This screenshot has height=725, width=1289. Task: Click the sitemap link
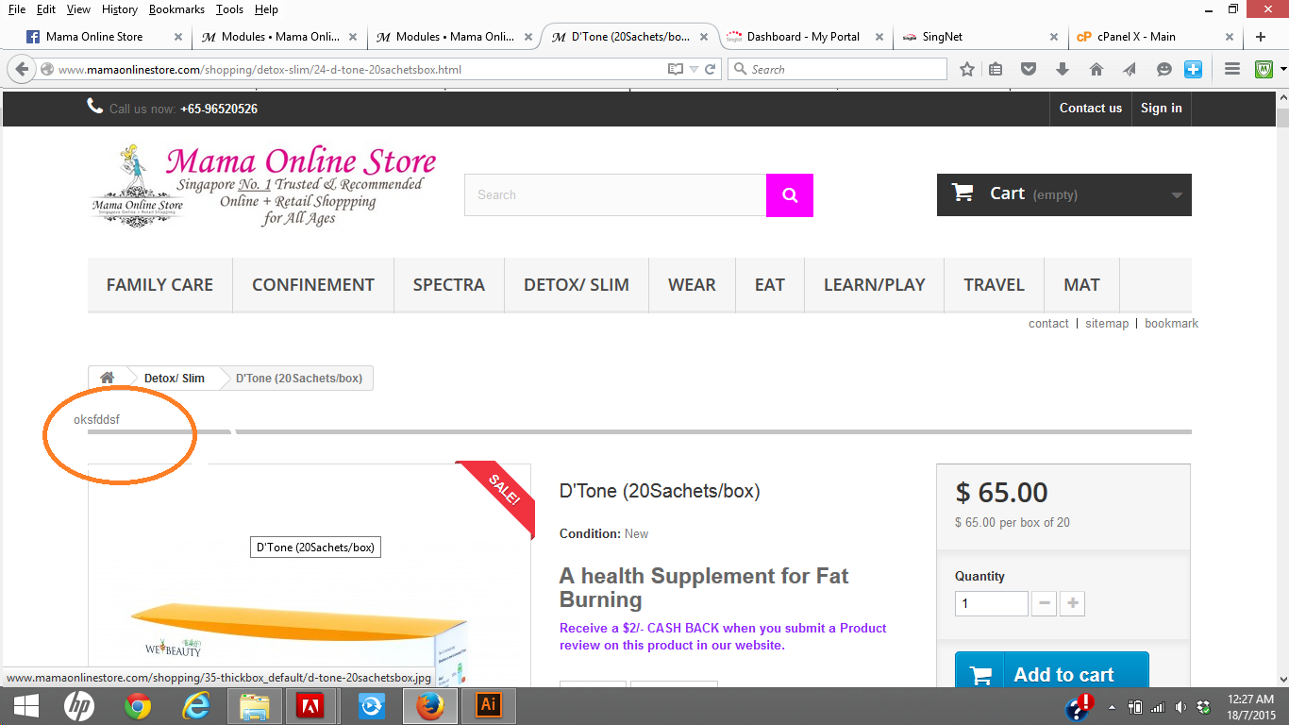click(x=1107, y=323)
